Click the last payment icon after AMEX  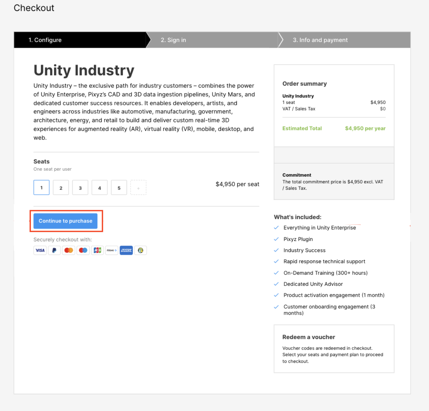[x=141, y=250]
